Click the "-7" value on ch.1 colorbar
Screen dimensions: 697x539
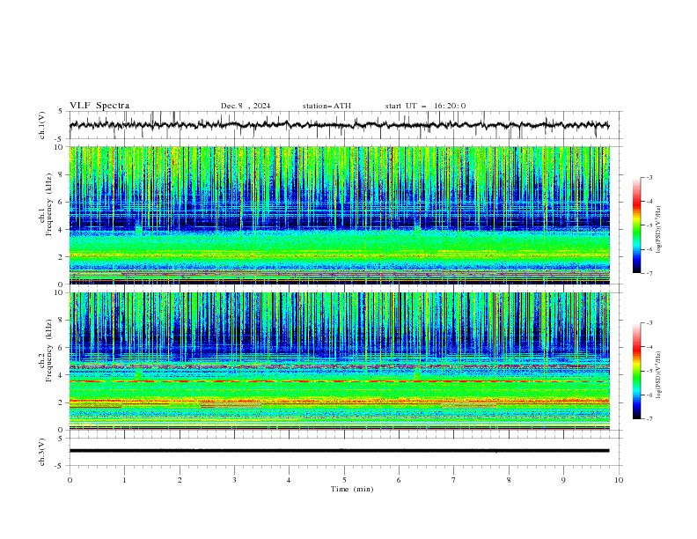(x=649, y=273)
